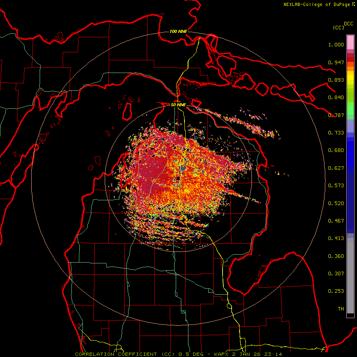The height and width of the screenshot is (357, 357).
Task: Click the CORRELATION COEFFICIENT (CC) caption text
Action: 125,354
